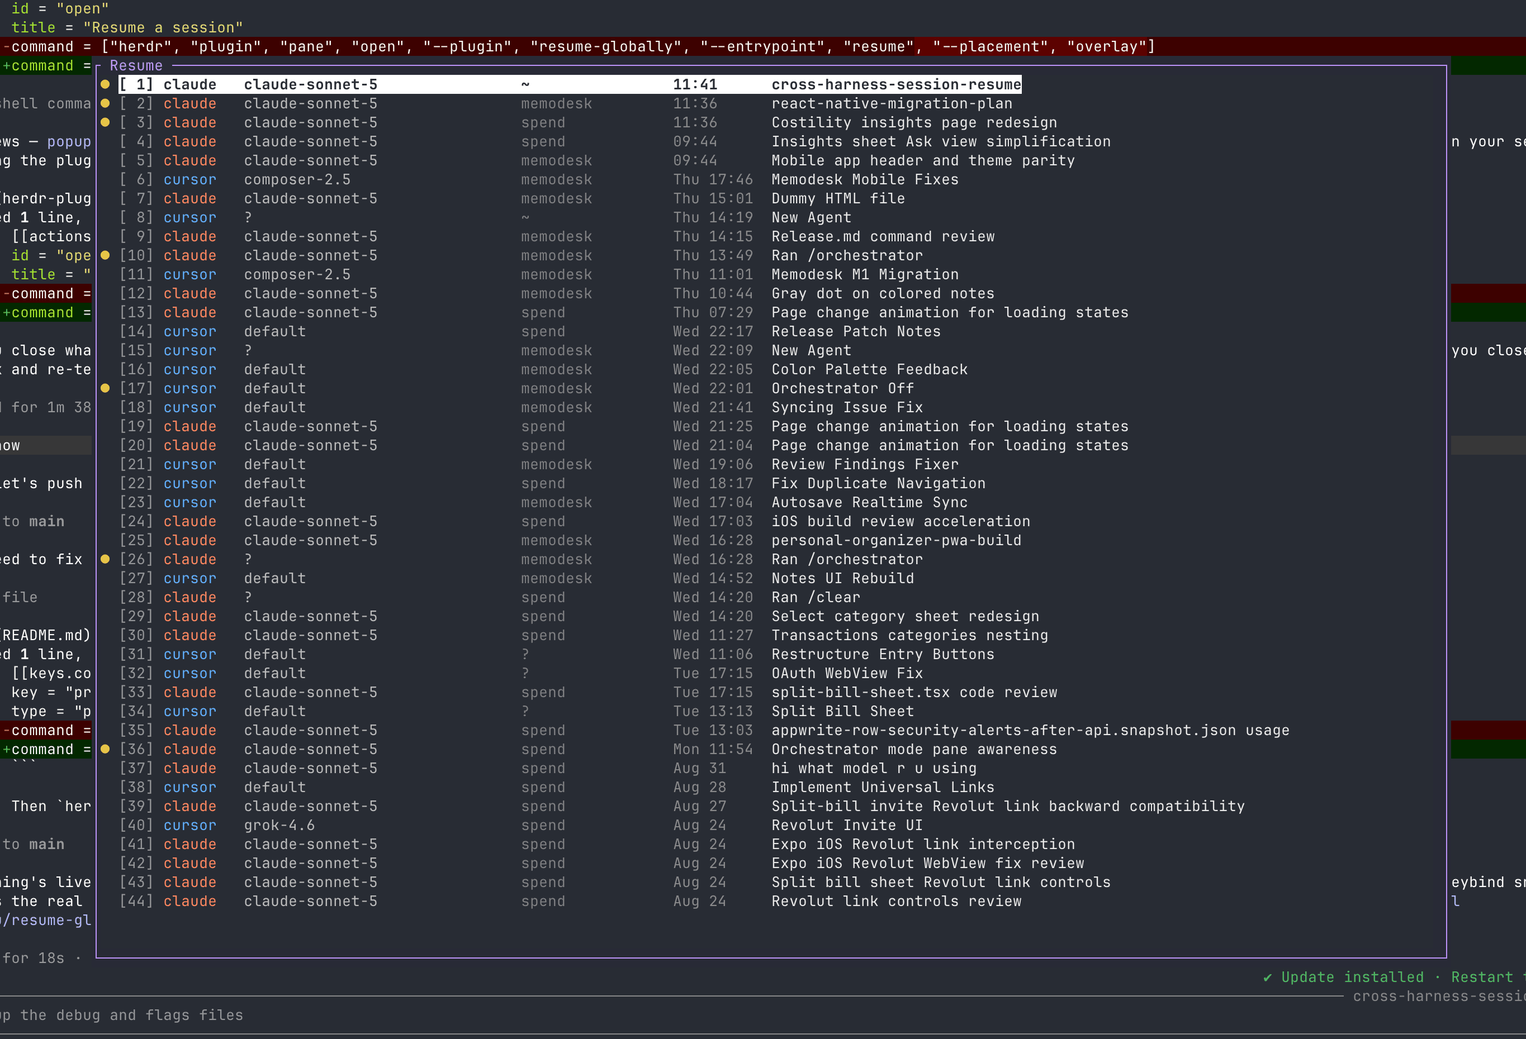Open 'Expo iOS Revolut WebView fix review' session

click(x=601, y=864)
